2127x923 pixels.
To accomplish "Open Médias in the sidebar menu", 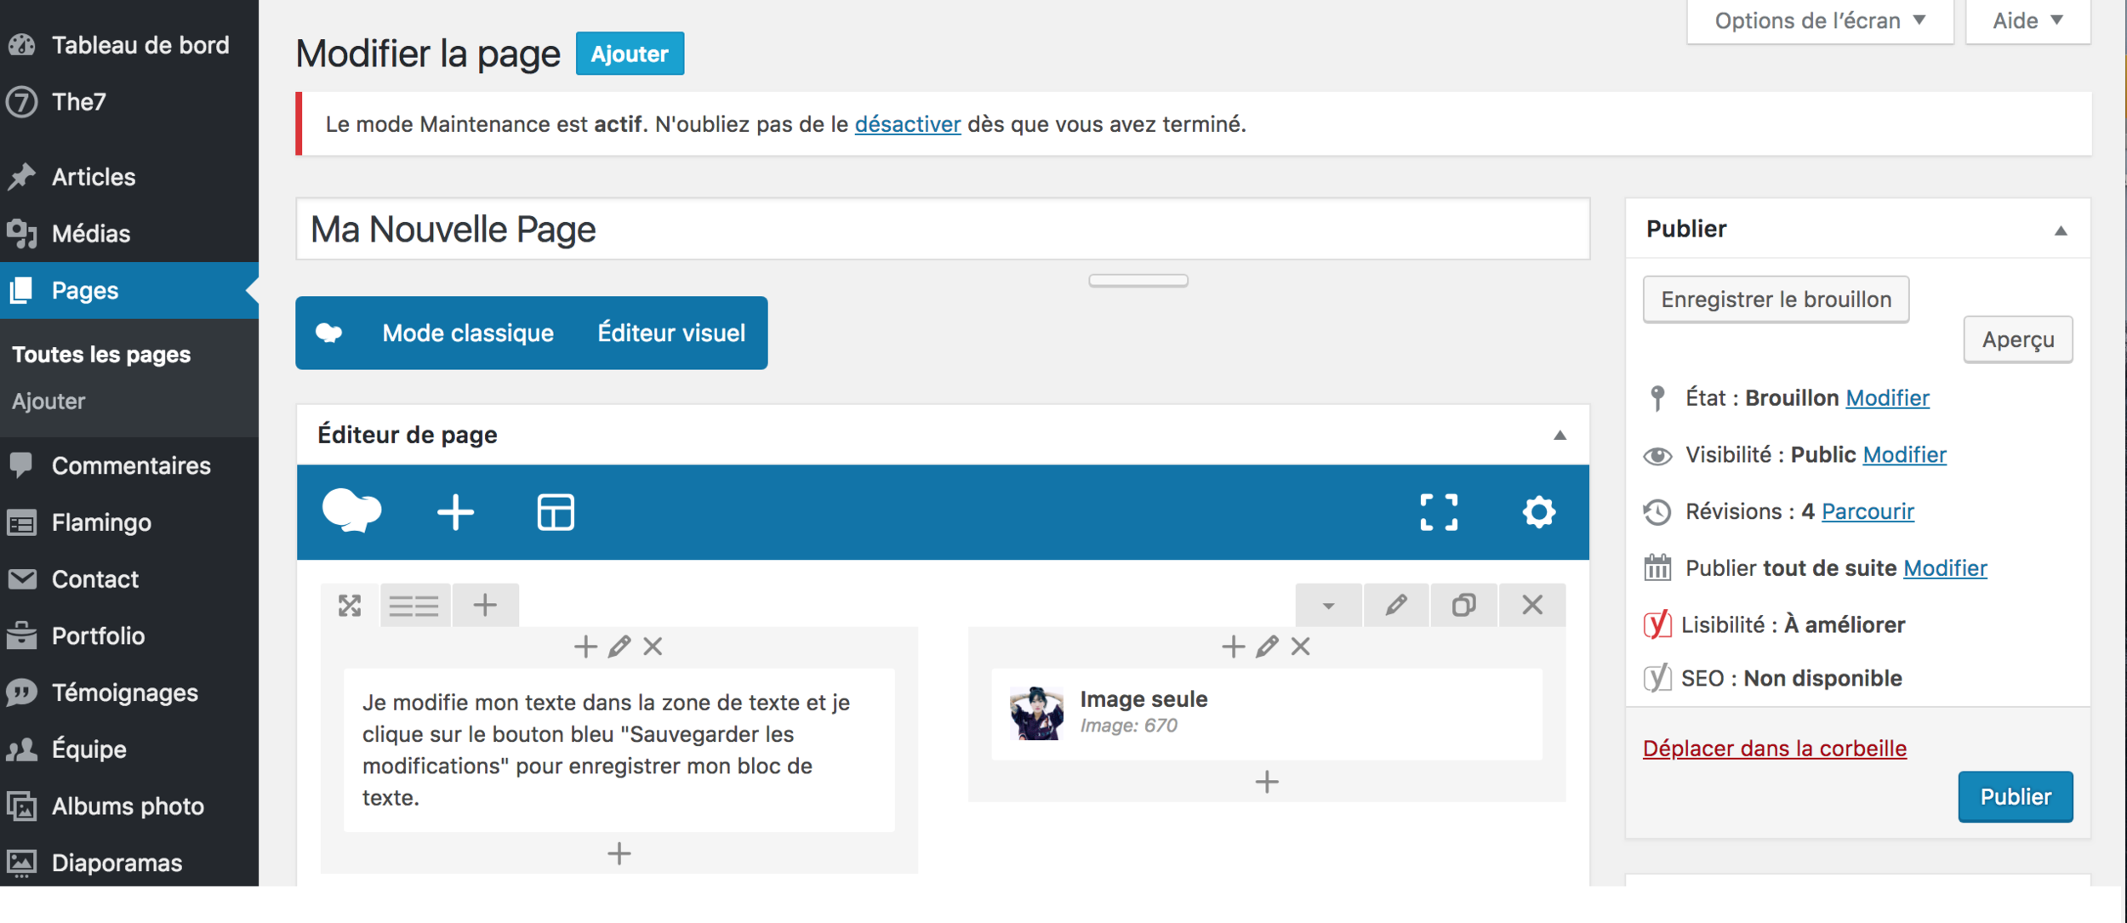I will coord(91,233).
